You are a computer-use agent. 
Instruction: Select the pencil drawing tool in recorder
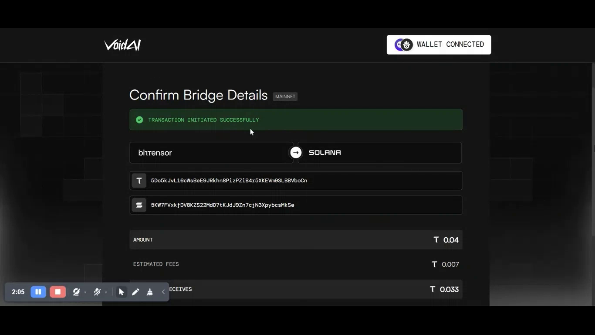[135, 292]
